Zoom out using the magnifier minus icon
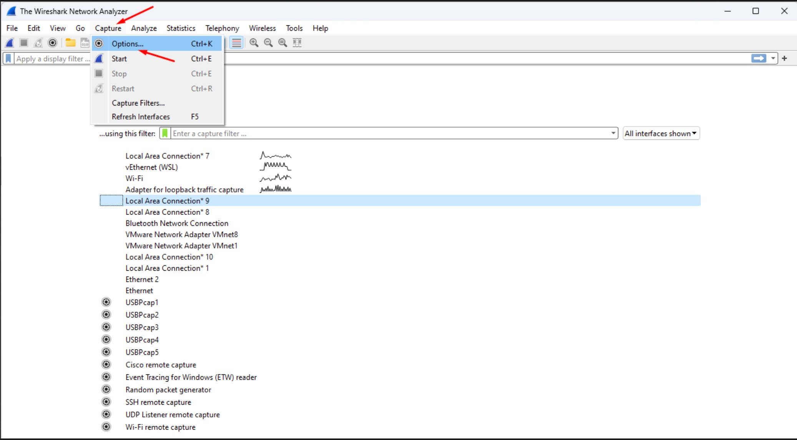This screenshot has width=797, height=440. [x=268, y=43]
